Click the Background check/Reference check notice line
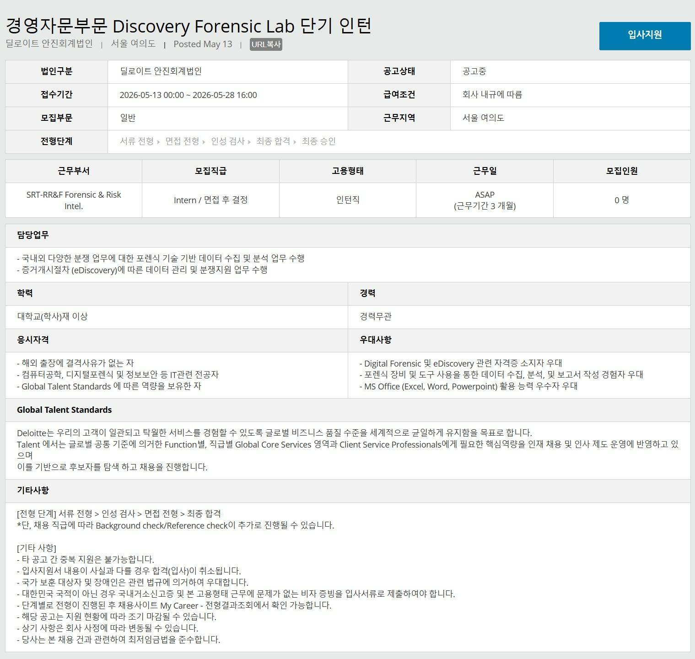 coord(176,525)
